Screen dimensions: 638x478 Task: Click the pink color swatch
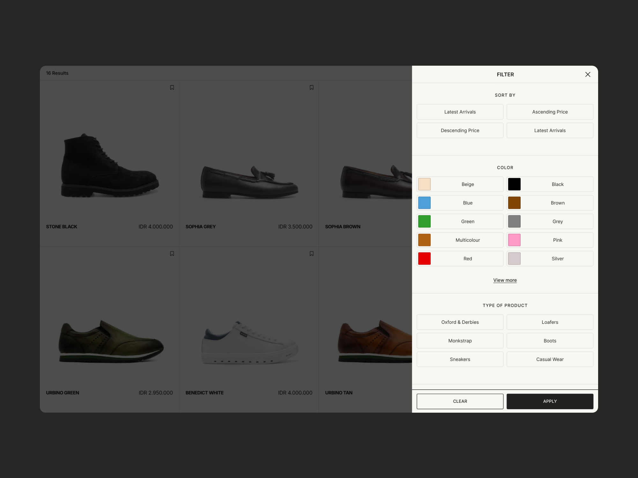point(514,240)
